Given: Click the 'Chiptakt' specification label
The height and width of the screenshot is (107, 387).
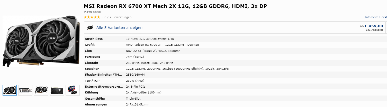Looking at the screenshot, I should [92, 63].
